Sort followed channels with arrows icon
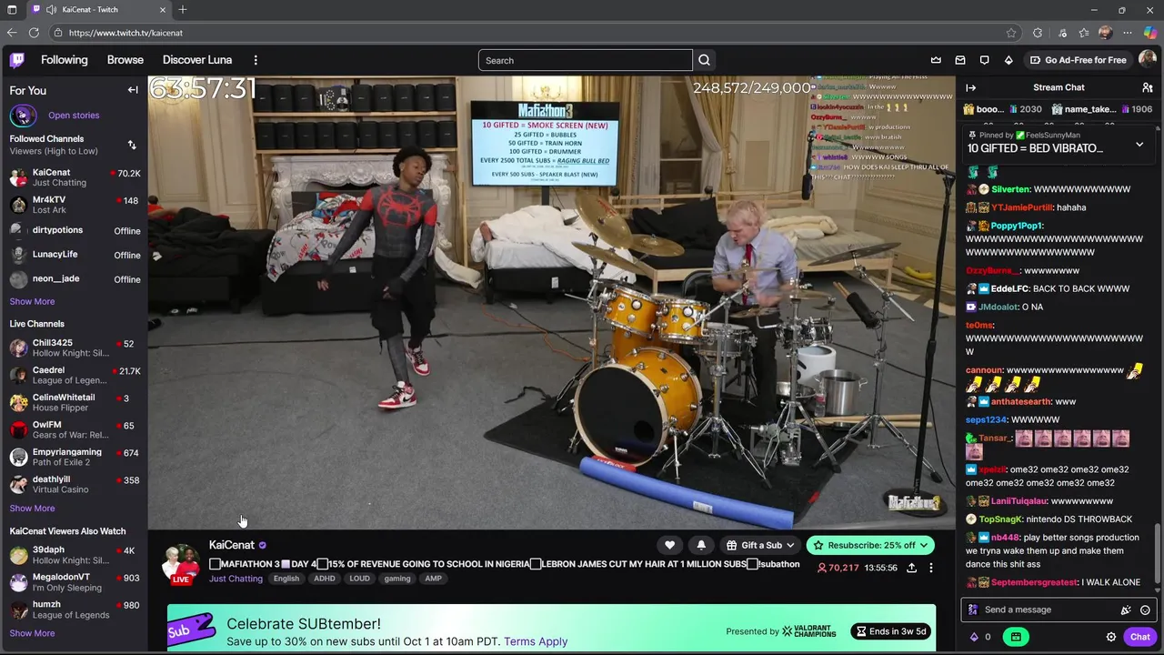 coord(132,145)
